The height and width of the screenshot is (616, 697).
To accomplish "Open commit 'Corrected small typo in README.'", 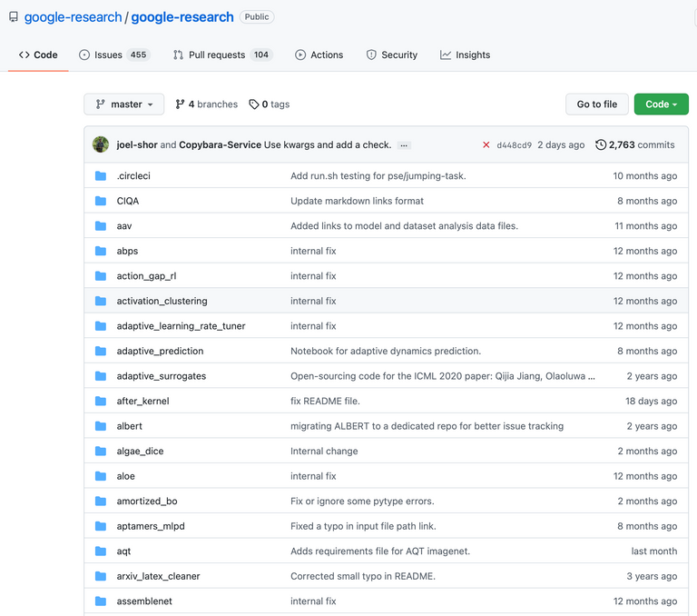I will [x=363, y=576].
